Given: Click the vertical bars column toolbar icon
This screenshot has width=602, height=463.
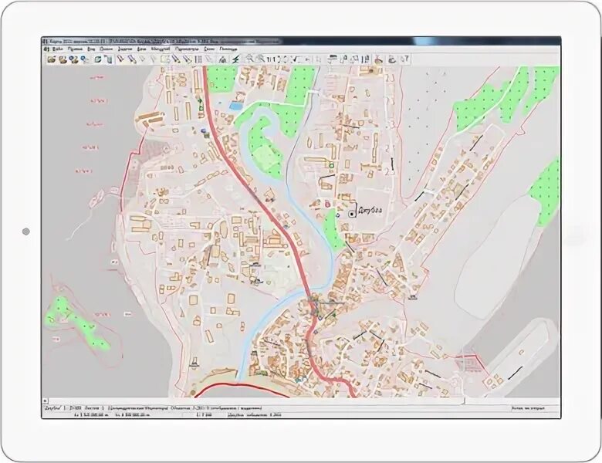Looking at the screenshot, I should [x=198, y=59].
